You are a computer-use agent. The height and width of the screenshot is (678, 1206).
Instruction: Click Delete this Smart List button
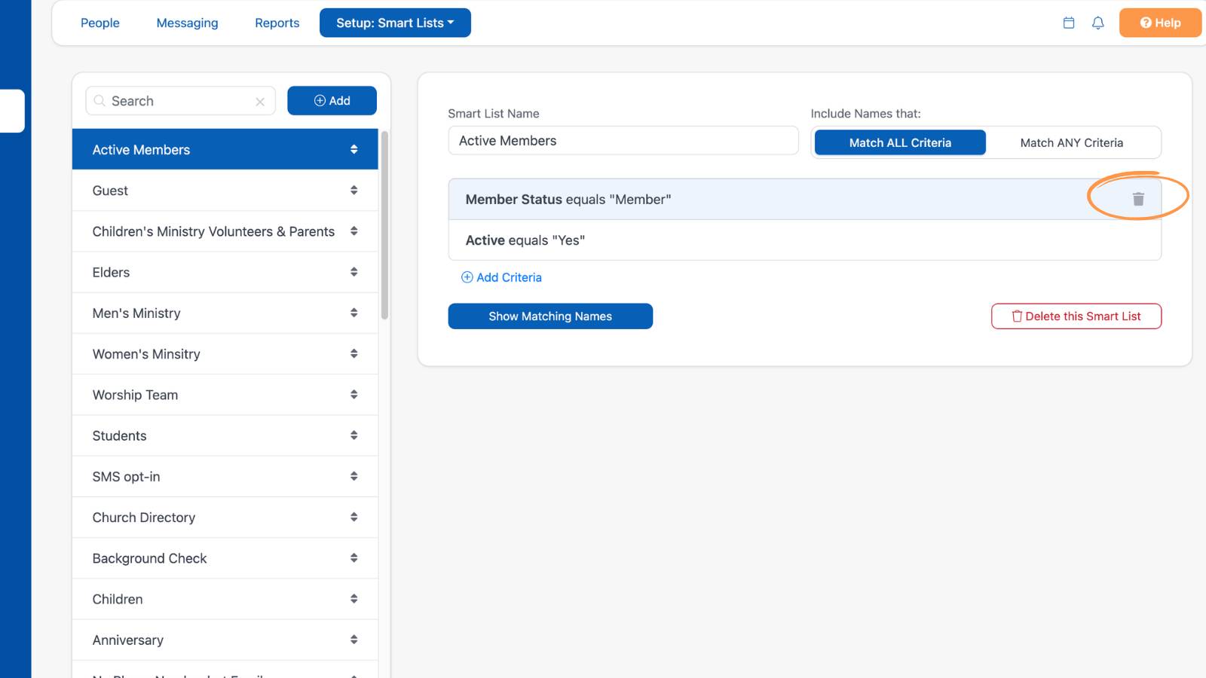pyautogui.click(x=1076, y=316)
